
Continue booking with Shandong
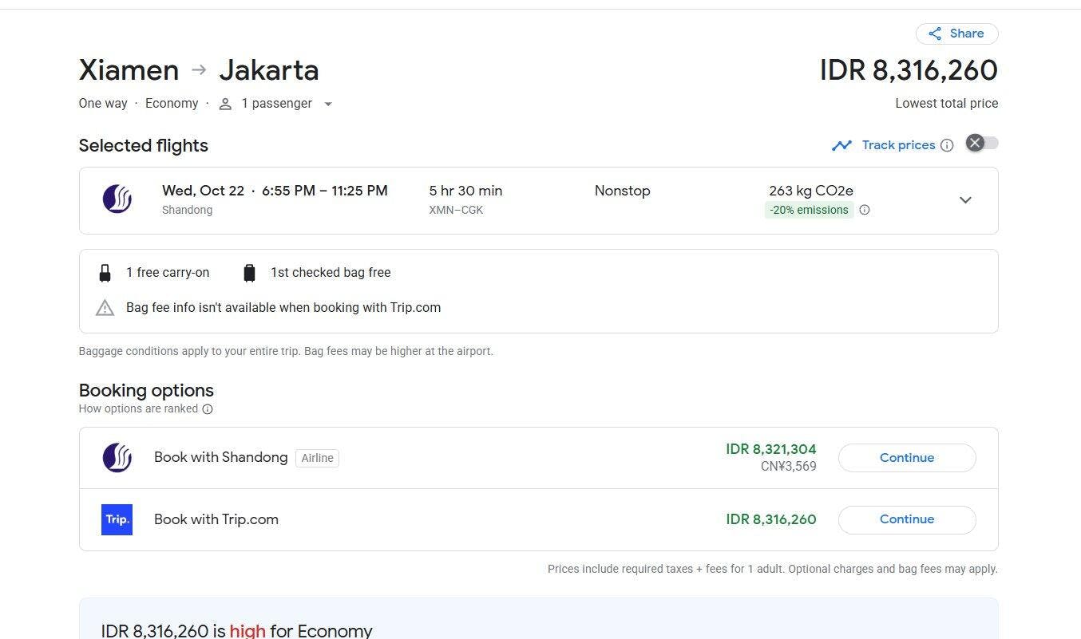point(906,458)
